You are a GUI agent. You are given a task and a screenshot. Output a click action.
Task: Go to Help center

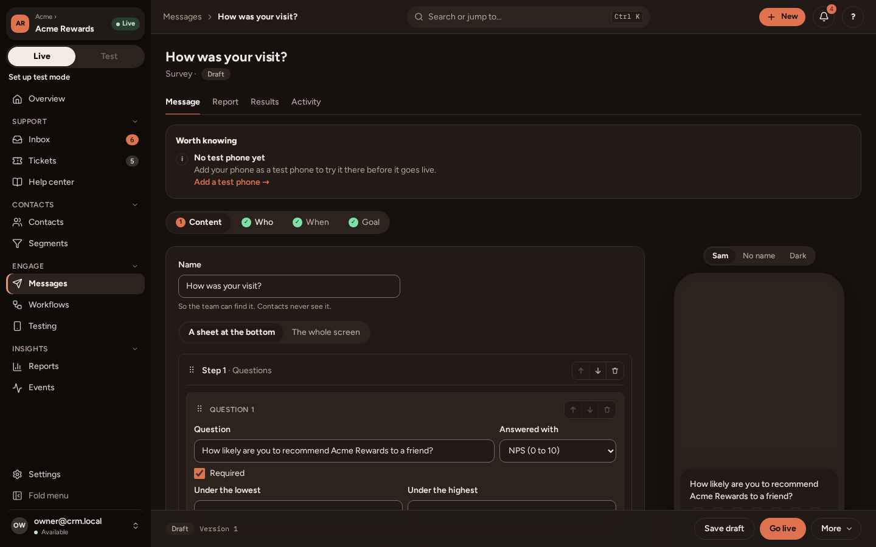[x=75, y=182]
